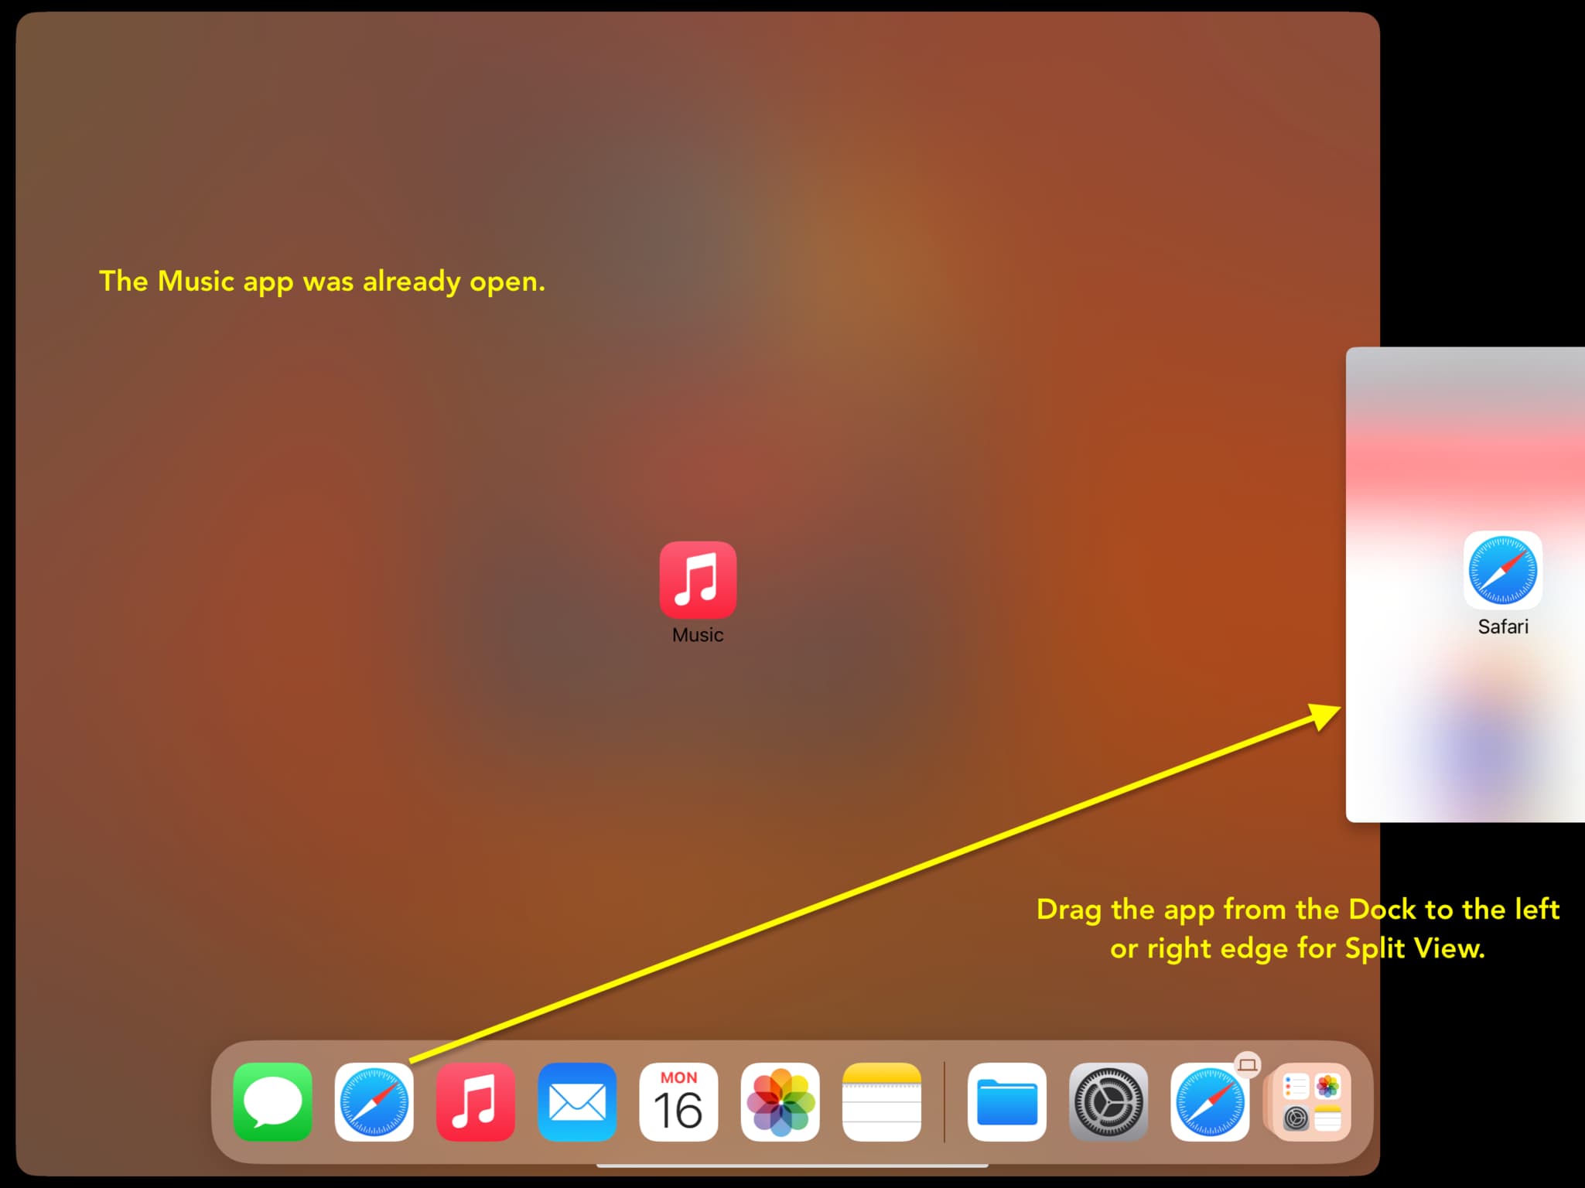
Task: Tap the "Music" label under the center icon
Action: [698, 635]
